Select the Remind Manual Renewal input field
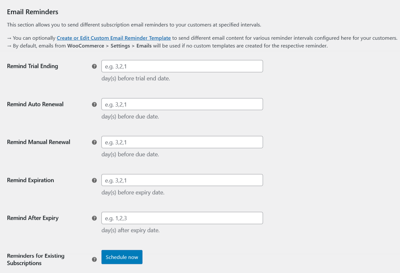 [x=182, y=142]
